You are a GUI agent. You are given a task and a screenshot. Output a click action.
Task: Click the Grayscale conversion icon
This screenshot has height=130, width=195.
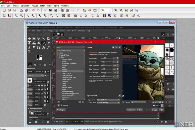(63, 15)
